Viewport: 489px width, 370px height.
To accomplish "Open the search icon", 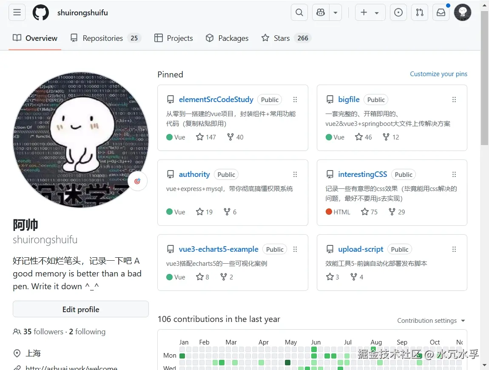I will [299, 12].
